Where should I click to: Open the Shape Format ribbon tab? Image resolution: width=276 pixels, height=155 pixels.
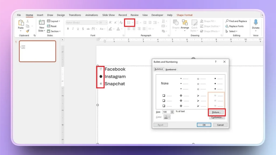click(184, 15)
